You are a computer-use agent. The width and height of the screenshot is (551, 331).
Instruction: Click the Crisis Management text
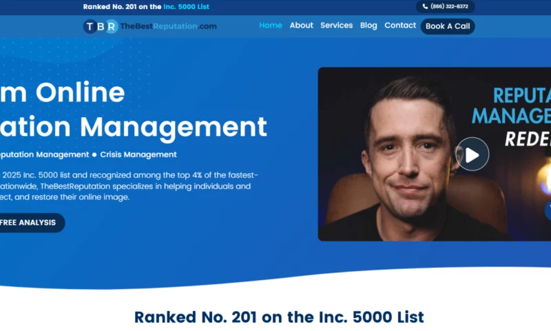pyautogui.click(x=138, y=154)
